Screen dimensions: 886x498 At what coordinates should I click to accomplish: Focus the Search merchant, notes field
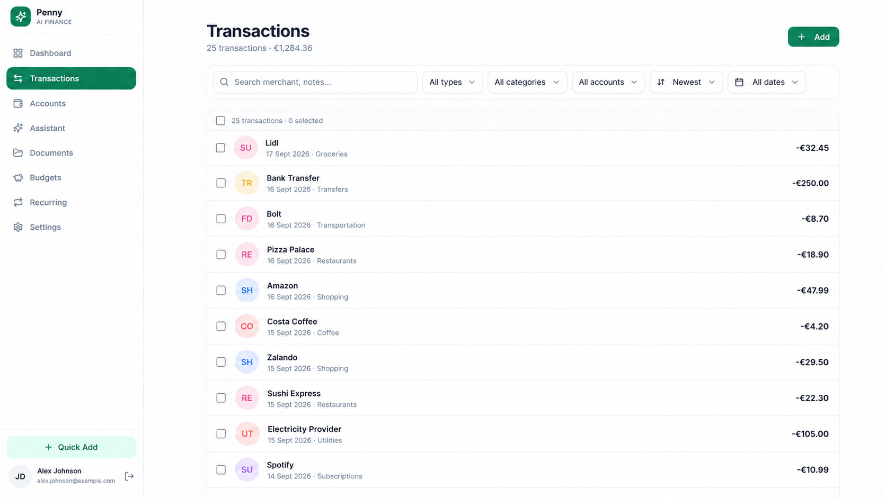315,82
